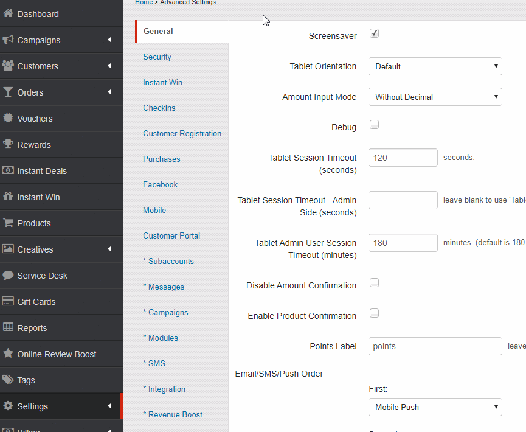
Task: Change the First notification dropdown from Mobile Push
Action: [x=435, y=407]
